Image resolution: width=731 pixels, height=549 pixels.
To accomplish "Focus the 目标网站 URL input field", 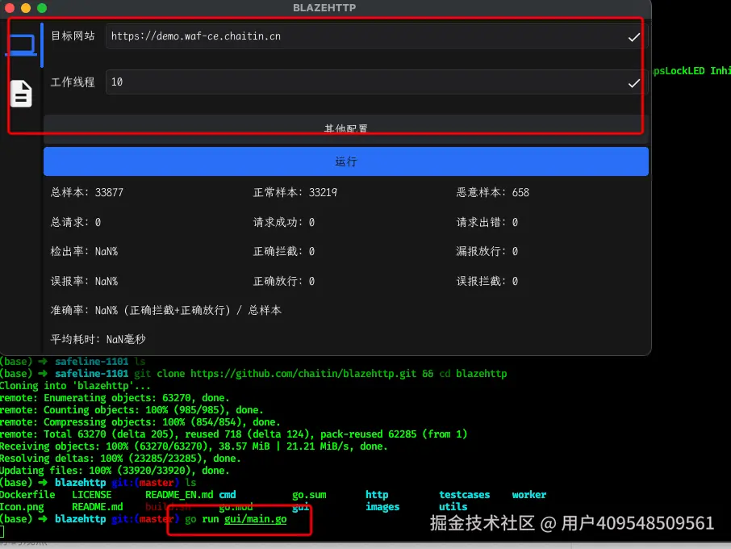I will point(377,36).
